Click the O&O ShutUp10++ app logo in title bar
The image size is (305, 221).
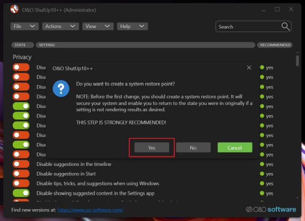(14, 10)
